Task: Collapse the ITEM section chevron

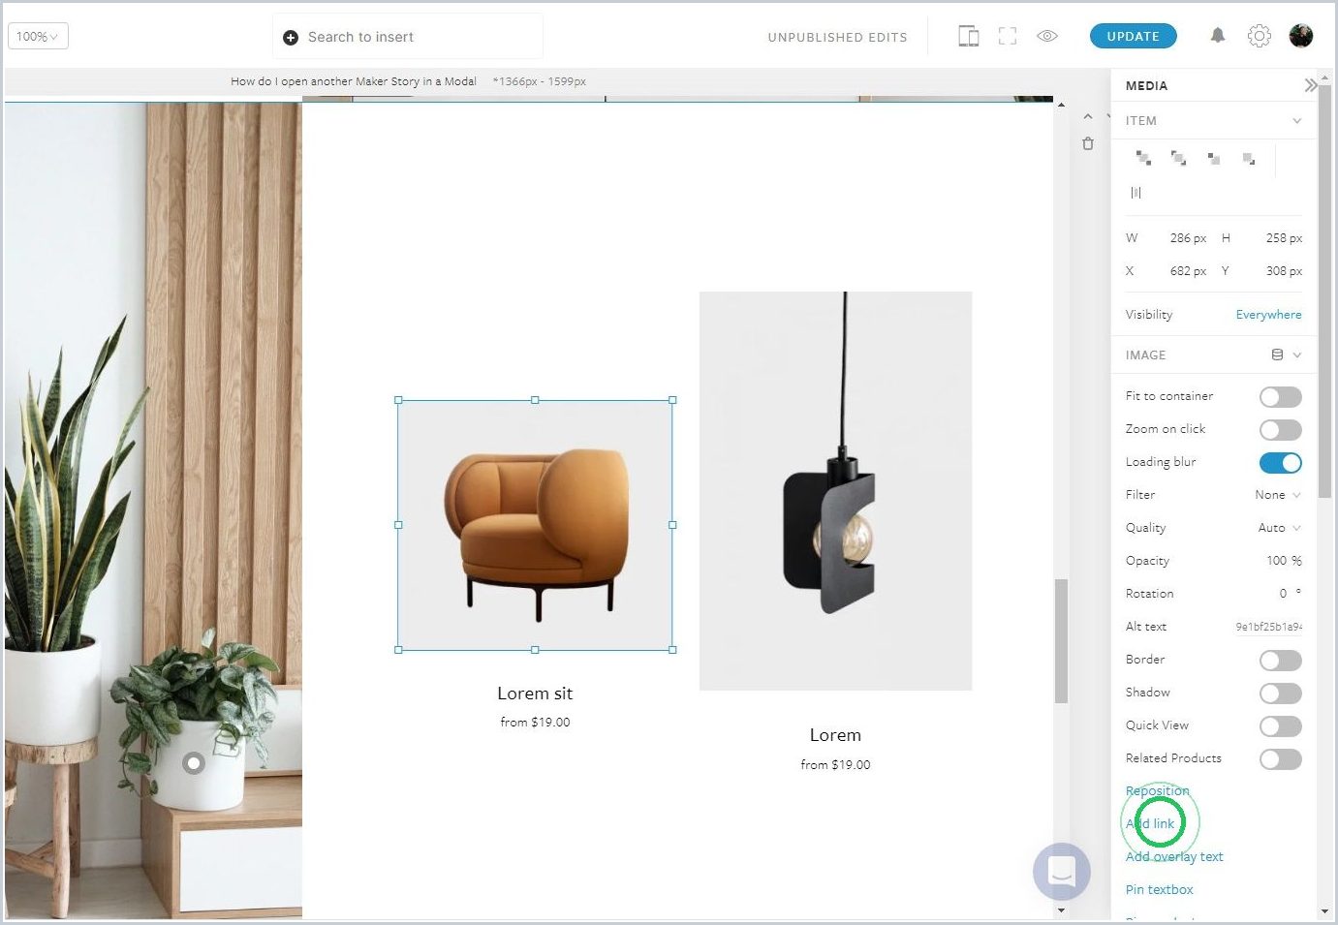Action: click(x=1296, y=121)
